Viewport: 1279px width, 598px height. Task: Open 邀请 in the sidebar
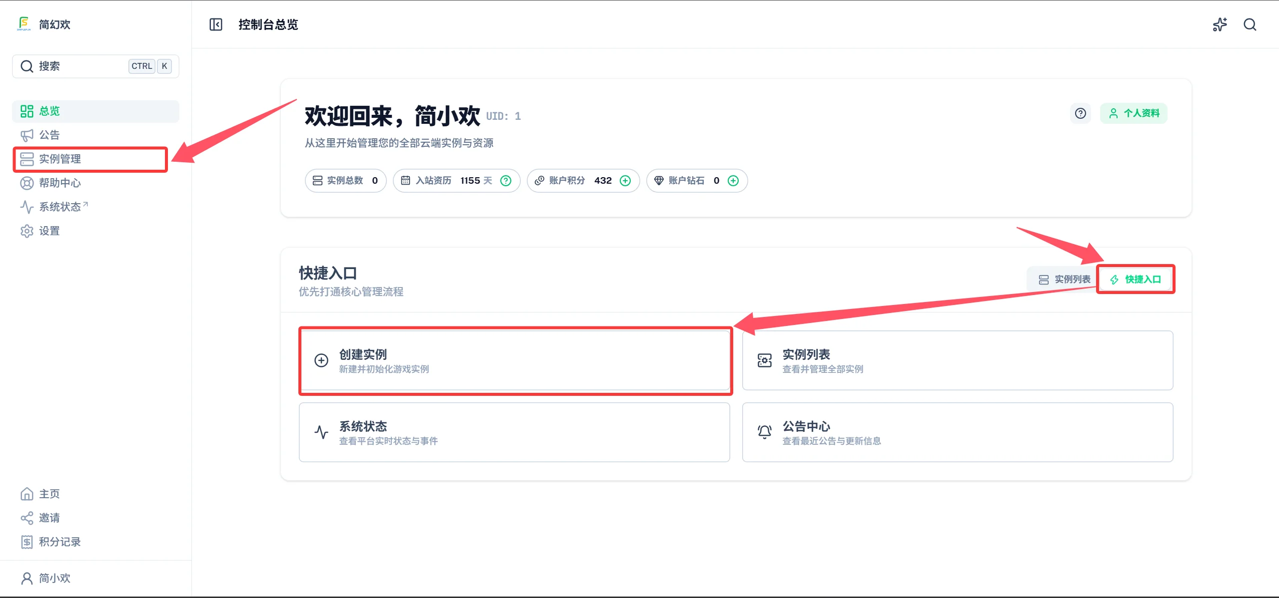[x=95, y=518]
